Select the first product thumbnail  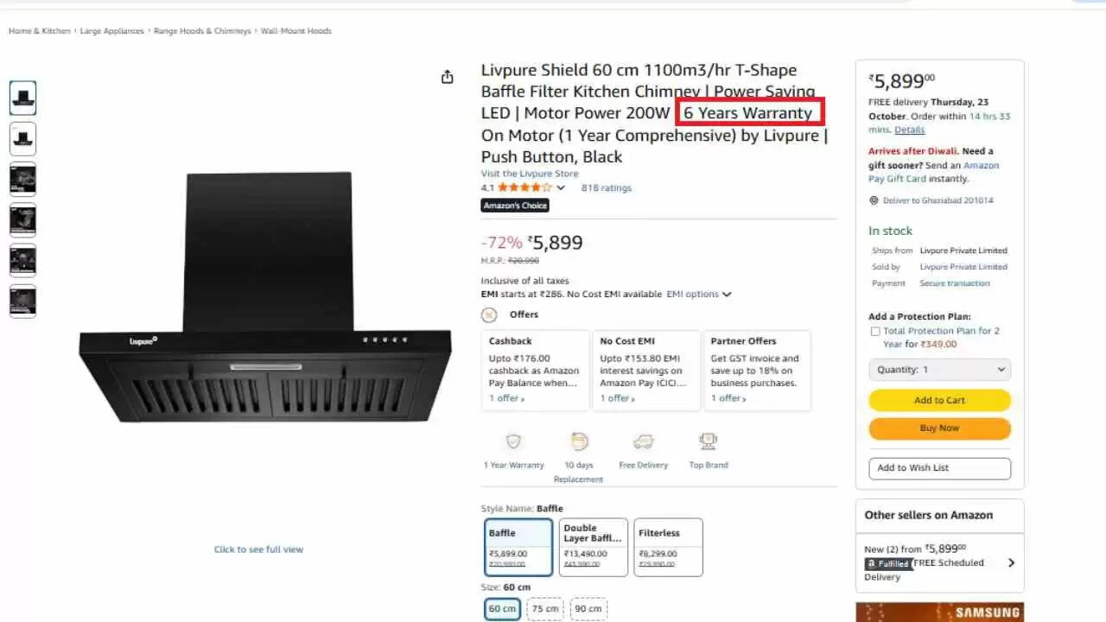point(23,98)
